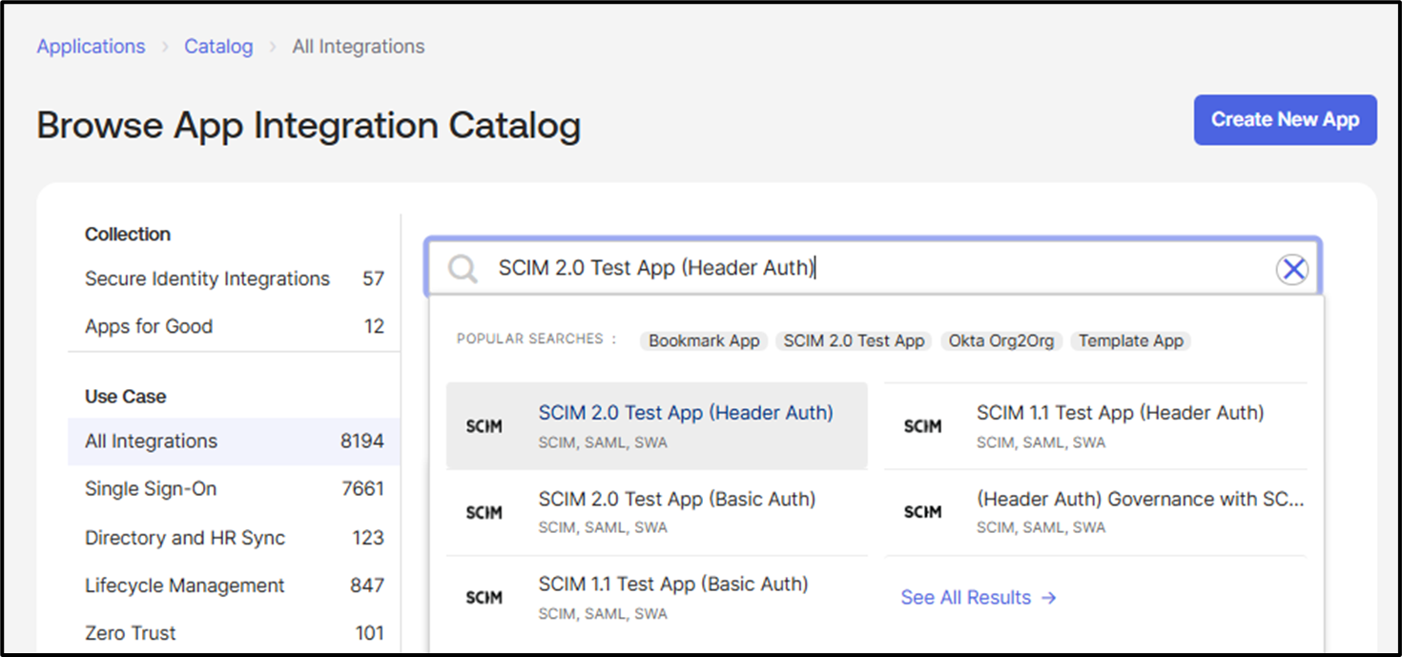Open SCIM 2.0 Test App (Header Auth) result
The height and width of the screenshot is (657, 1402).
pos(657,426)
